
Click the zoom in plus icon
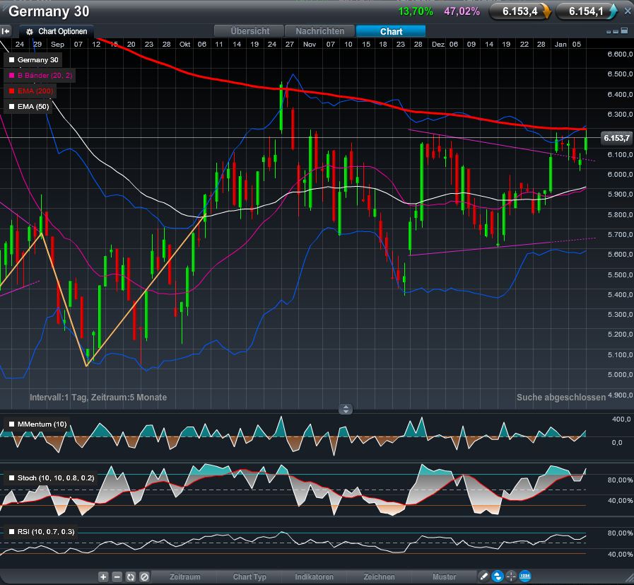[x=103, y=577]
